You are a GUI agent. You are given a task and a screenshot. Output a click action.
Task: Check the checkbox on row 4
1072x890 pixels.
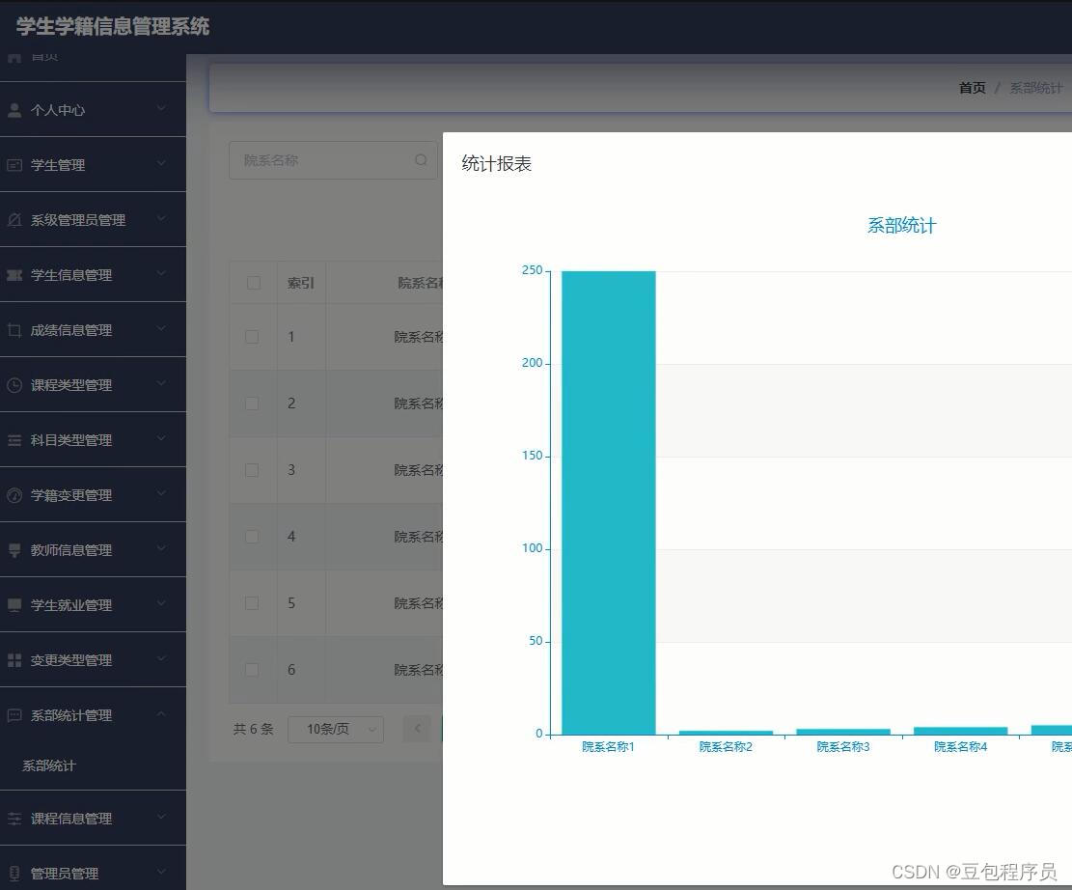tap(252, 536)
